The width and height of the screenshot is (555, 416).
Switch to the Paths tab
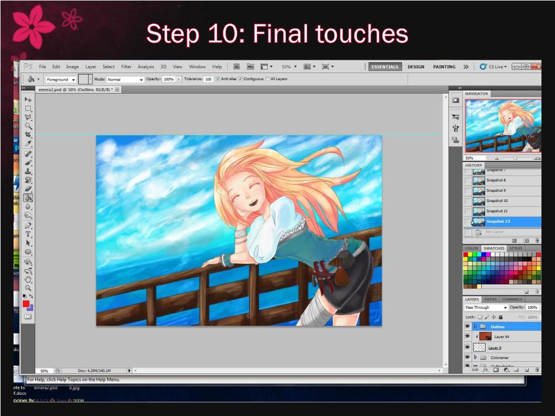[490, 299]
